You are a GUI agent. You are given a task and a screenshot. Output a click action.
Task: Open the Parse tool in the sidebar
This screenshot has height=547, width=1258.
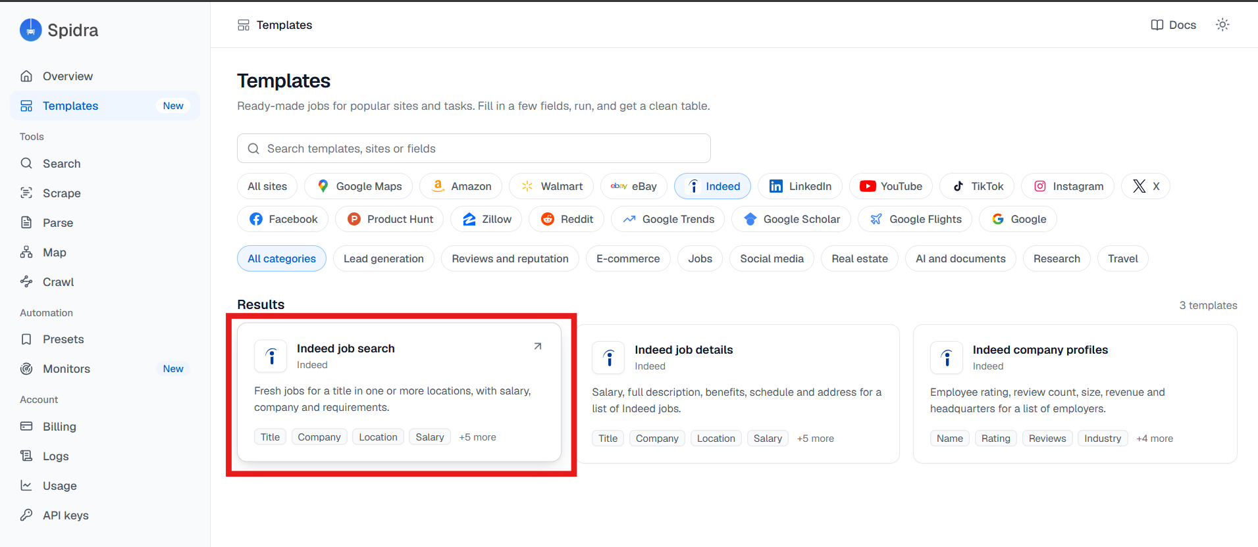pos(105,223)
